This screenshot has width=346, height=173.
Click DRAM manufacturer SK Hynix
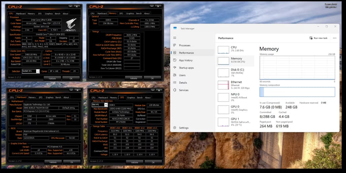point(121,115)
